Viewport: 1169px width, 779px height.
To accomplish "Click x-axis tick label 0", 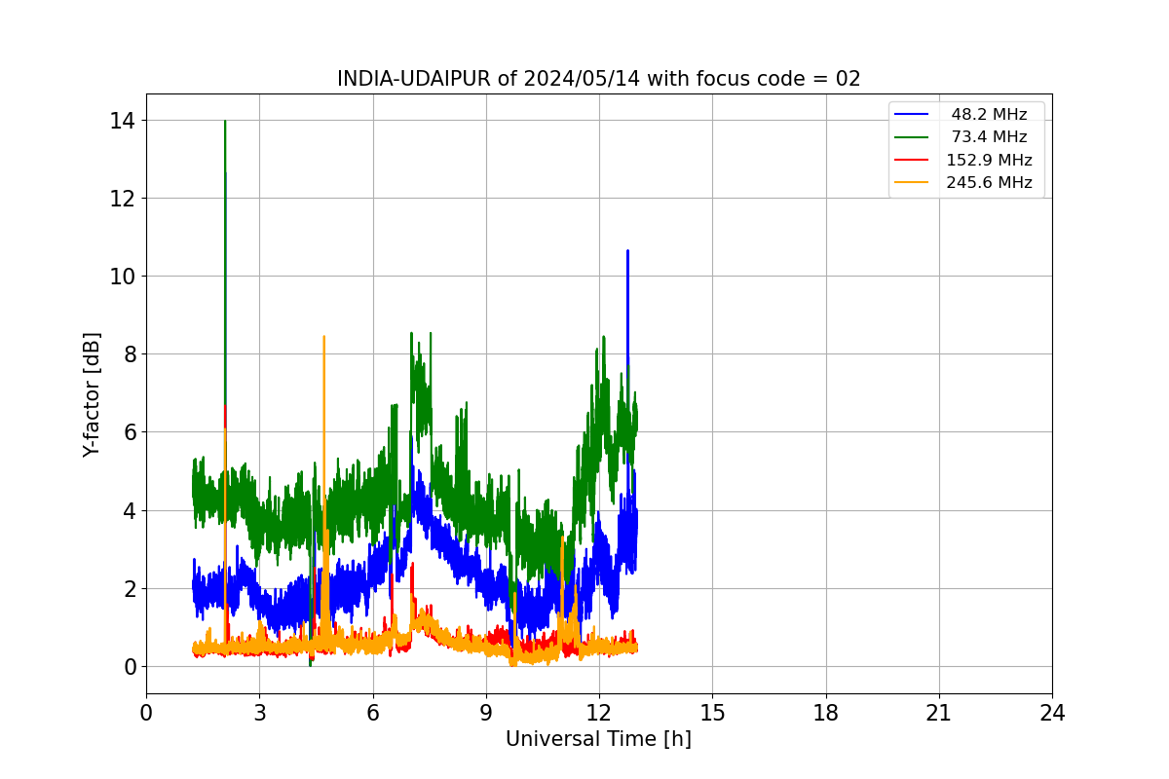I will coord(146,713).
